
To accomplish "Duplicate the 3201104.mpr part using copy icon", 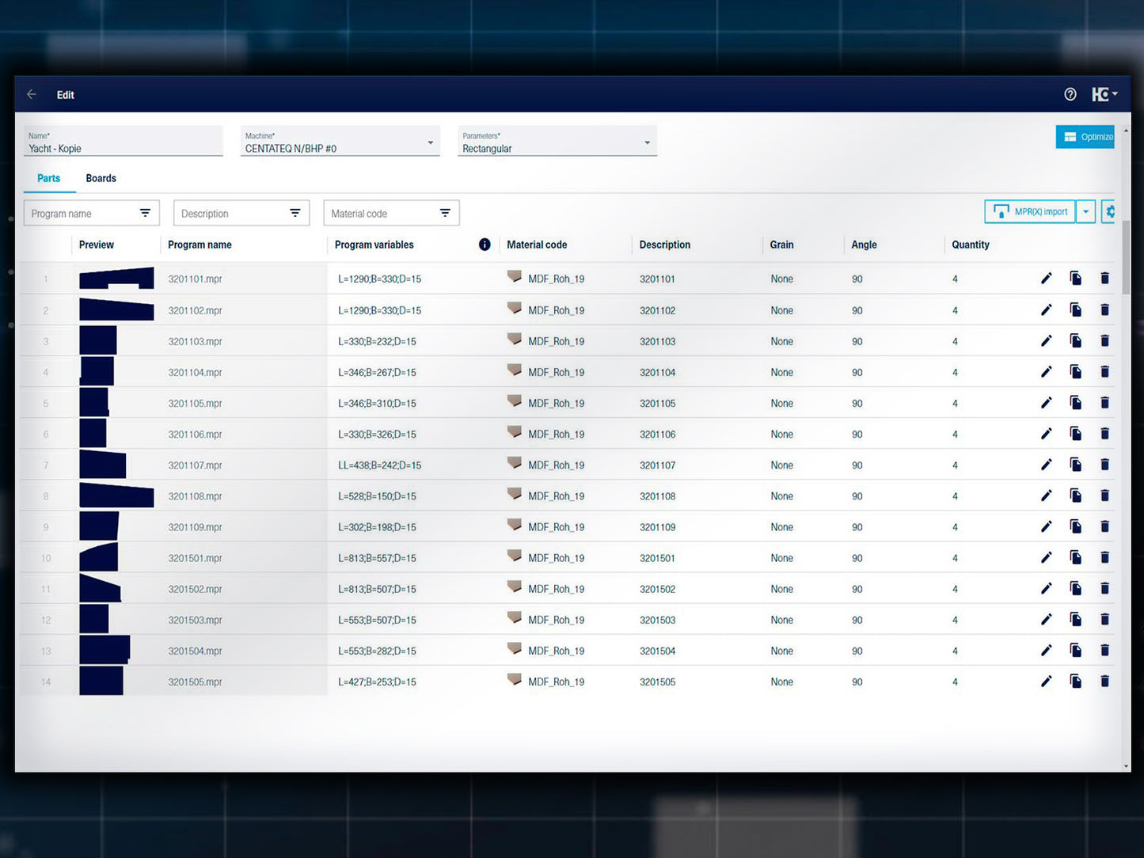I will coord(1075,372).
